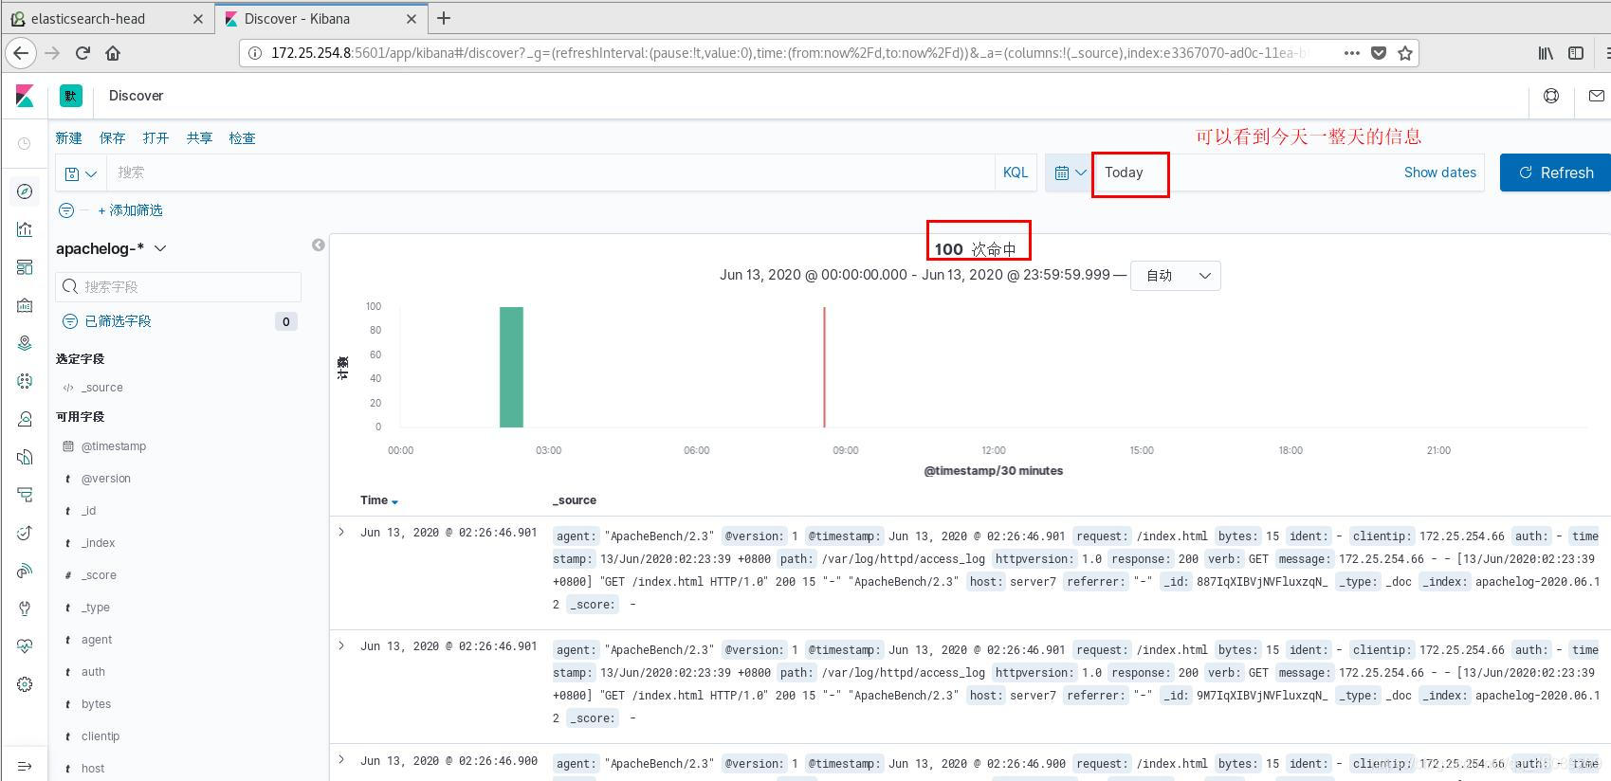Expand the sidebar navigation at bottom
The width and height of the screenshot is (1611, 781).
(25, 766)
